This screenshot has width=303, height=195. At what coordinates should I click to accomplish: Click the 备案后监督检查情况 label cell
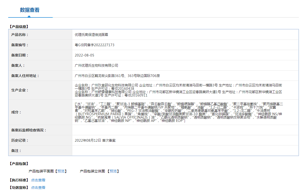click(40, 130)
